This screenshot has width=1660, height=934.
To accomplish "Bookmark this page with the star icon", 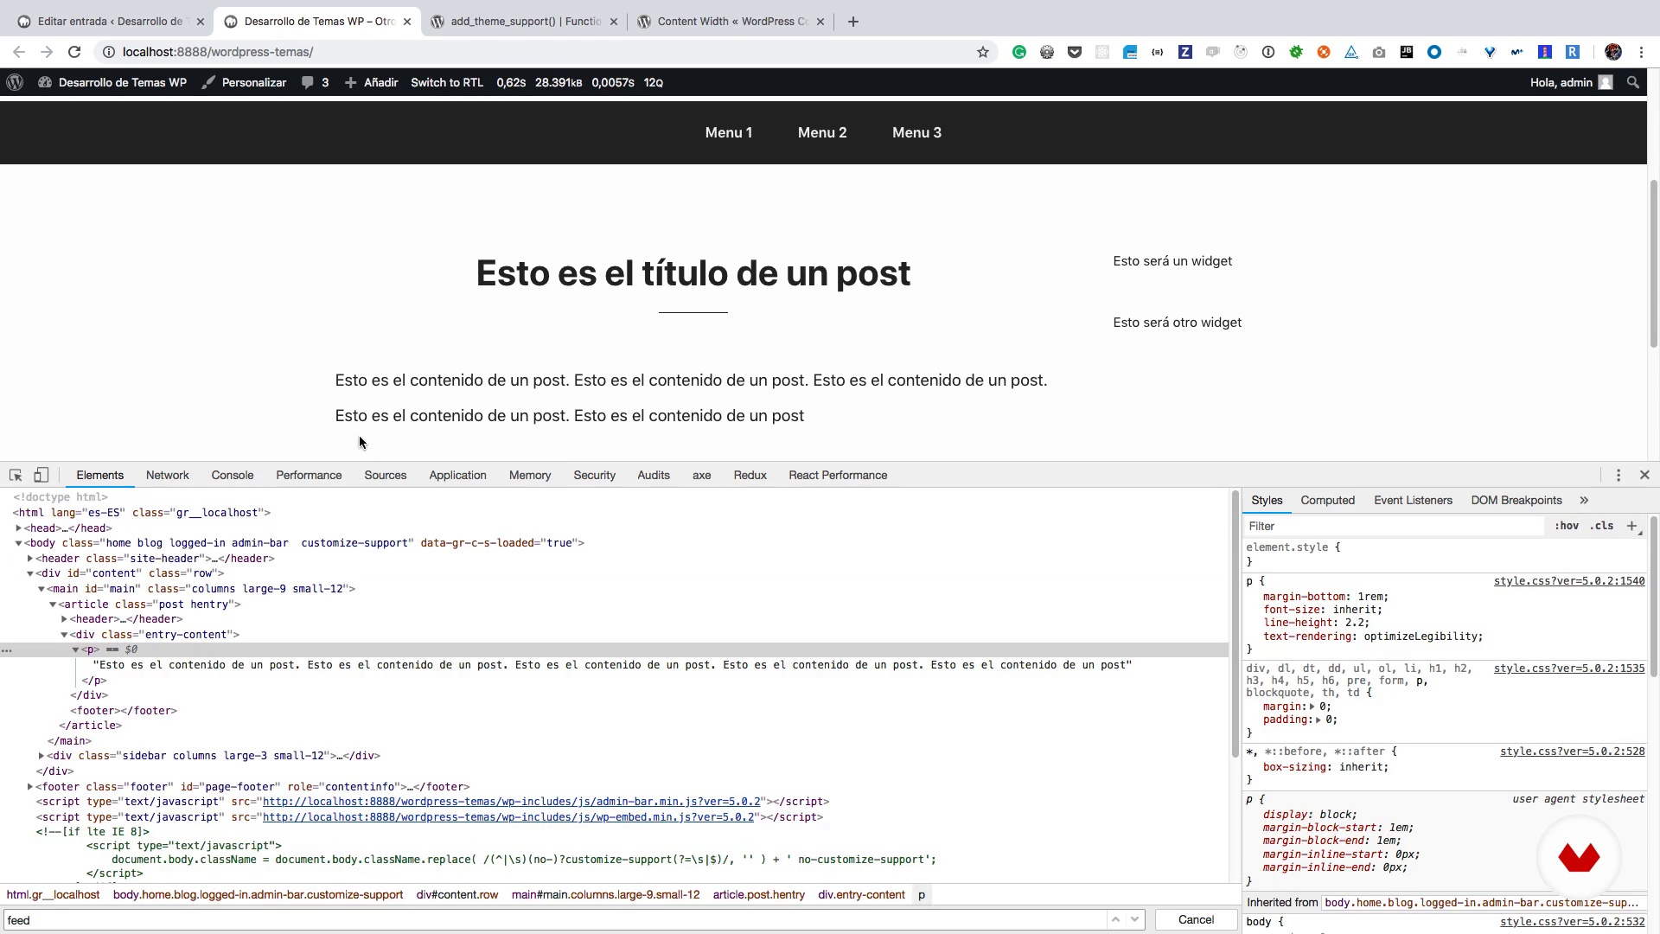I will (983, 52).
